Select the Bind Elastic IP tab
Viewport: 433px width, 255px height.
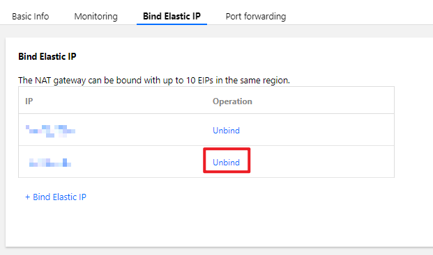tap(172, 16)
